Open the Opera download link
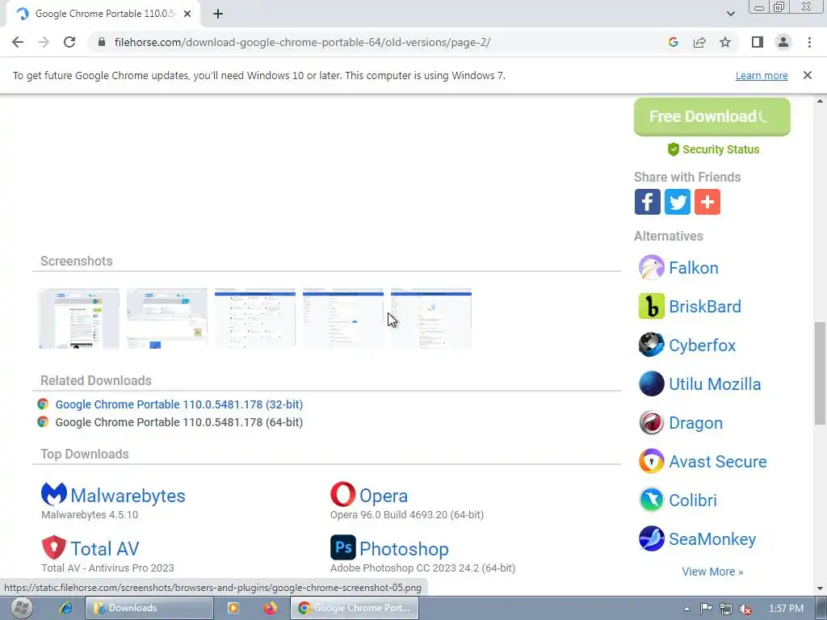Screen dimensions: 827x620 [x=384, y=496]
